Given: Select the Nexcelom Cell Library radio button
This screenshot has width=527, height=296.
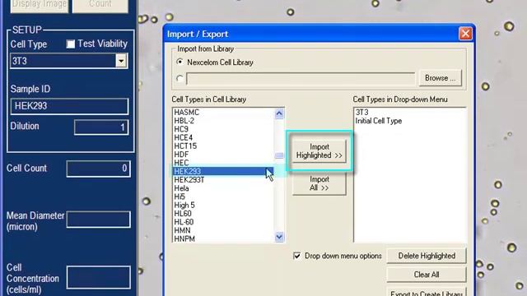Looking at the screenshot, I should tap(180, 62).
